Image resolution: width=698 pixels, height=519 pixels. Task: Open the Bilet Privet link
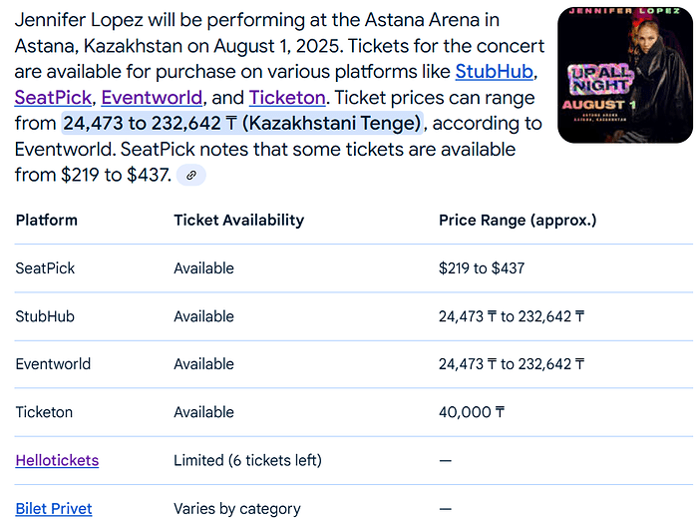54,508
